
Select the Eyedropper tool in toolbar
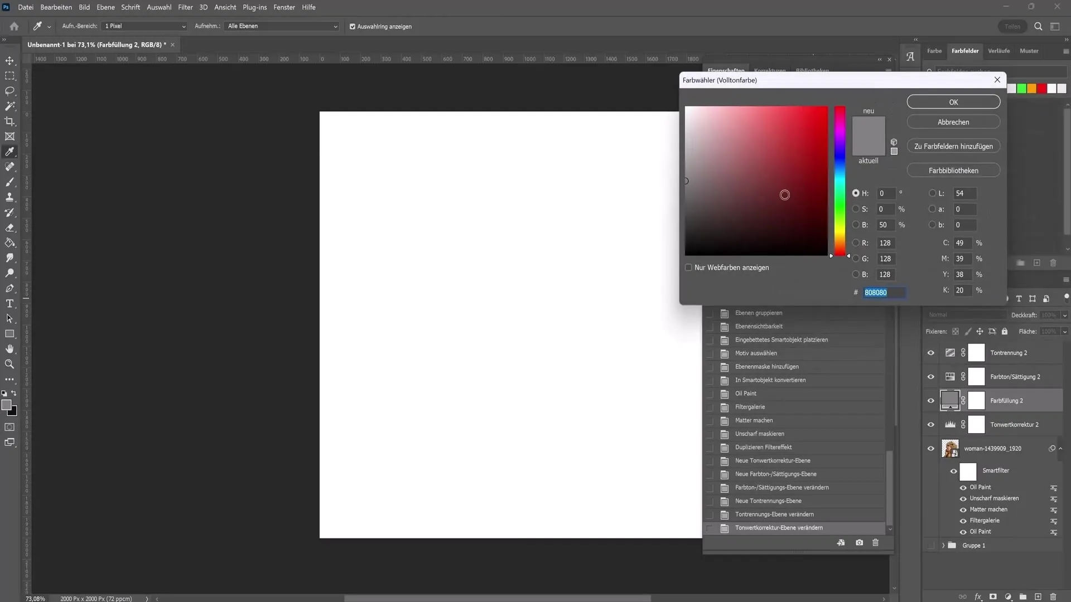[9, 152]
